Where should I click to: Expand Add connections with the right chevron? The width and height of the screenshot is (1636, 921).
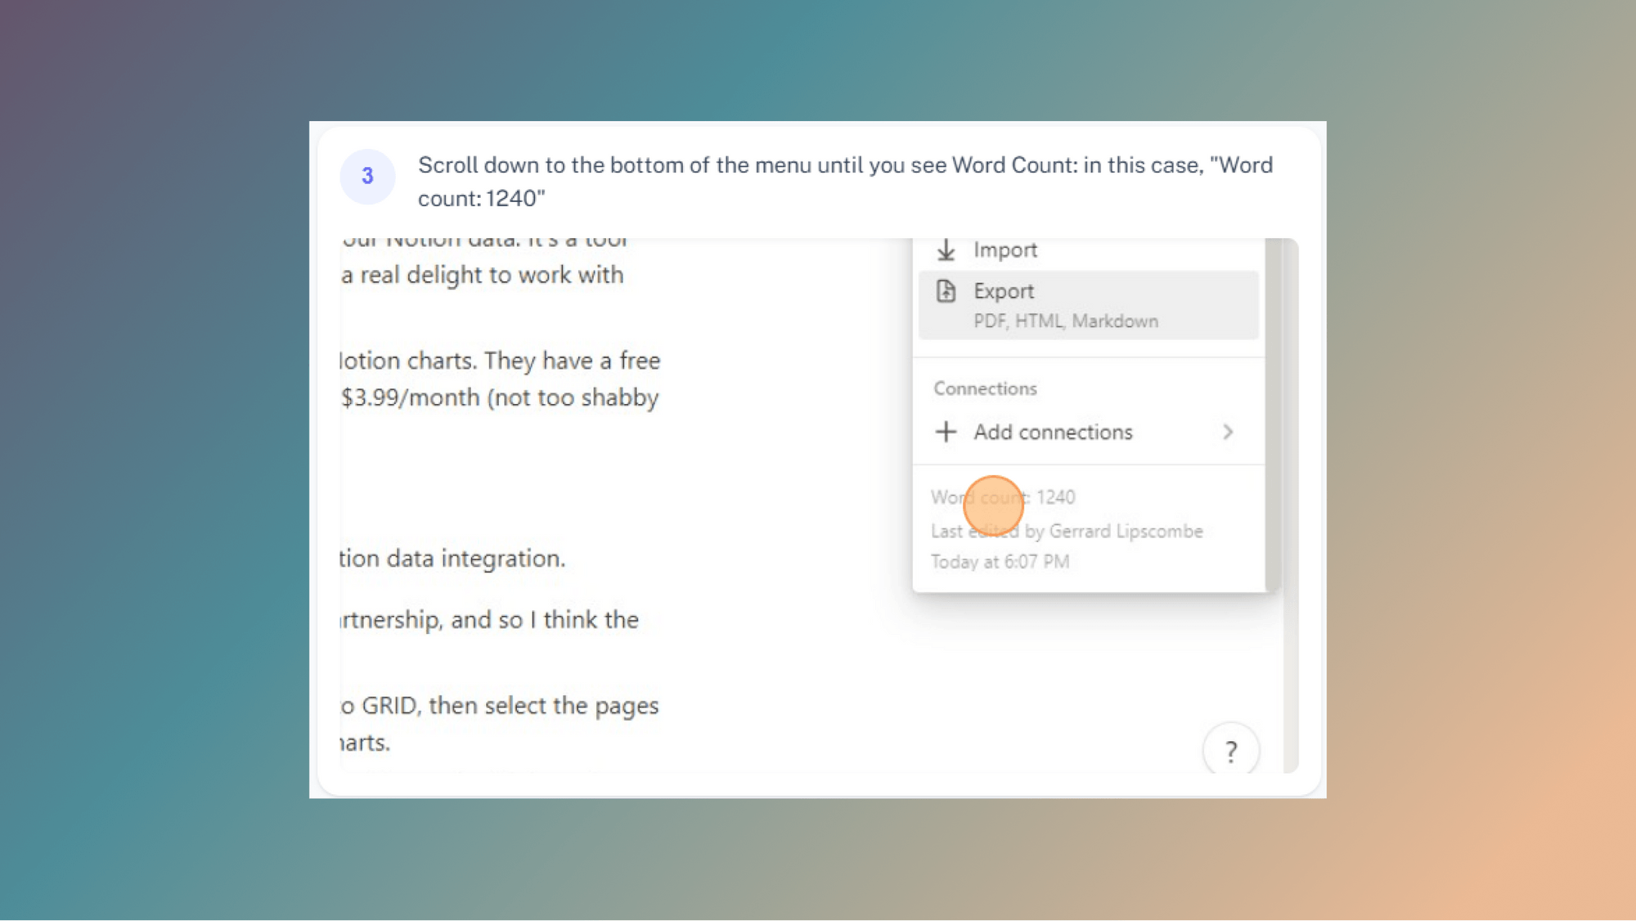(1227, 432)
